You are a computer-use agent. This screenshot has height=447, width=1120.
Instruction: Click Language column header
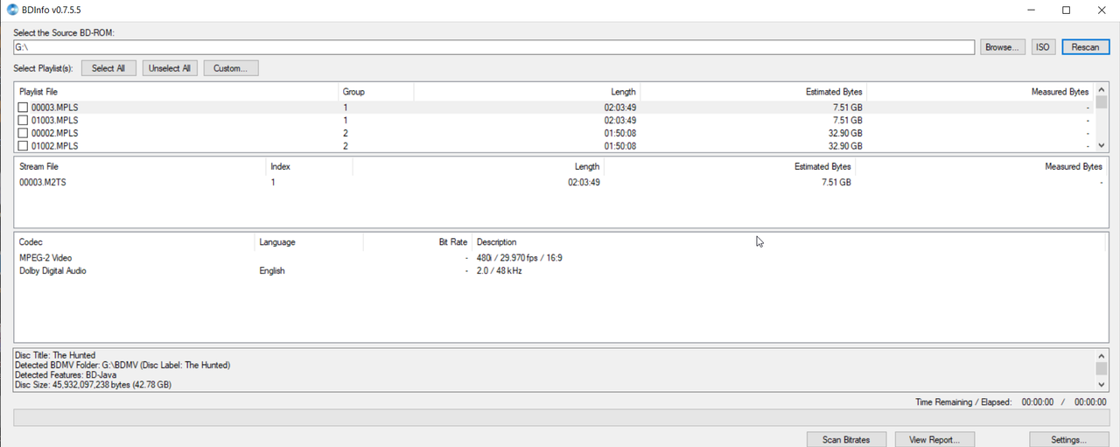(x=309, y=241)
